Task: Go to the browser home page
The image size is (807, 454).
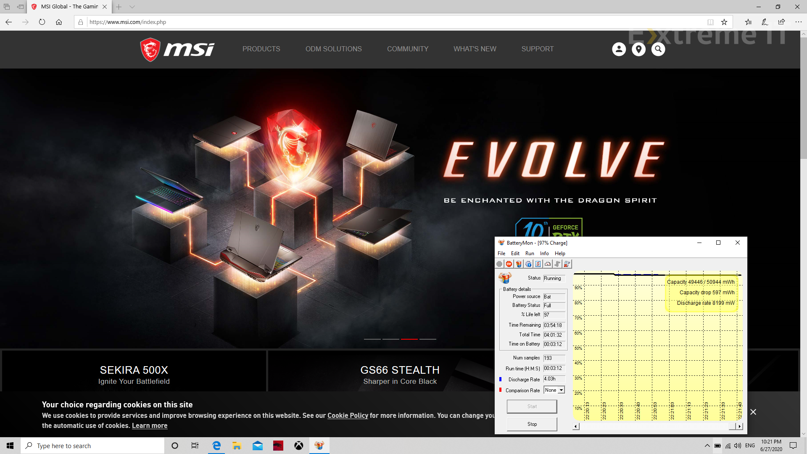Action: 59,22
